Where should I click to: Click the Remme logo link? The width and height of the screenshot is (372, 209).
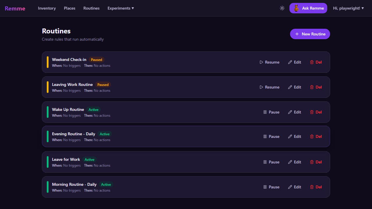[15, 8]
